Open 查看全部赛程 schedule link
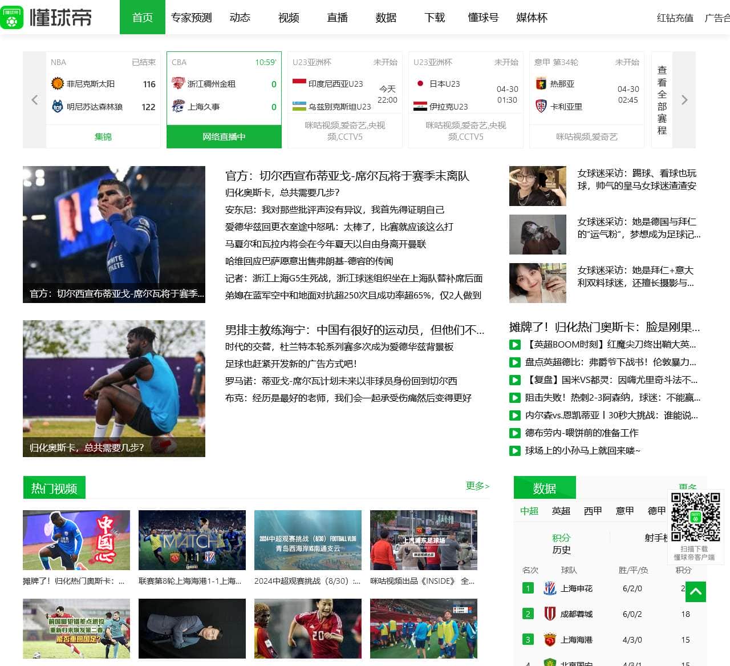This screenshot has width=730, height=666. [662, 100]
